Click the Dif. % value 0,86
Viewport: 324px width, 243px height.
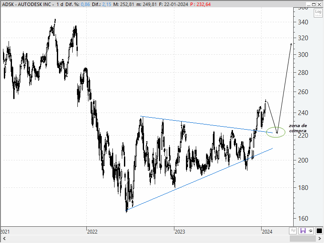pos(85,4)
